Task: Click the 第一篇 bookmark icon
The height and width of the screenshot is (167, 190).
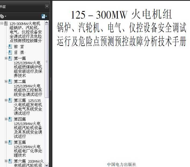Action: coord(10,58)
